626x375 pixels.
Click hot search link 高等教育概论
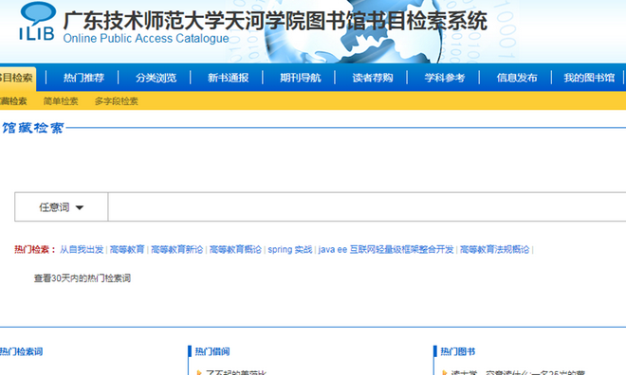[235, 249]
